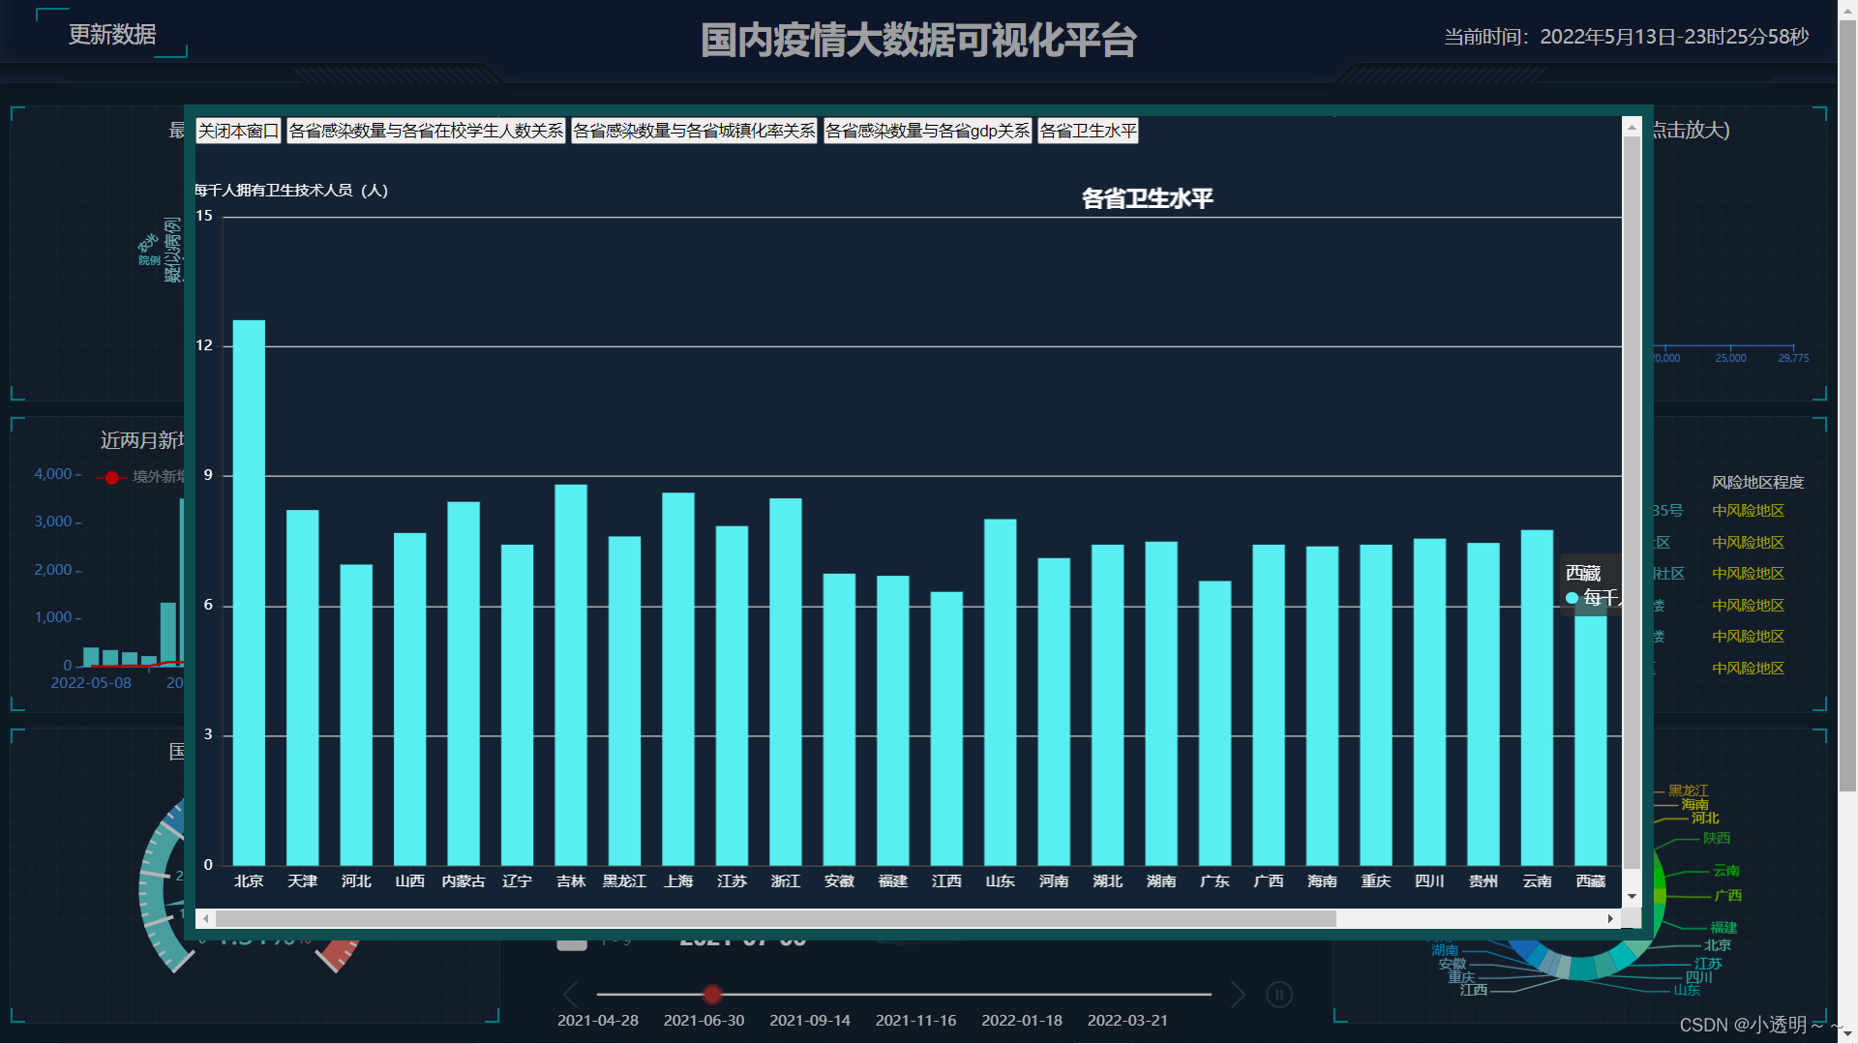The height and width of the screenshot is (1044, 1858).
Task: Click the current time display
Action: coord(1626,37)
